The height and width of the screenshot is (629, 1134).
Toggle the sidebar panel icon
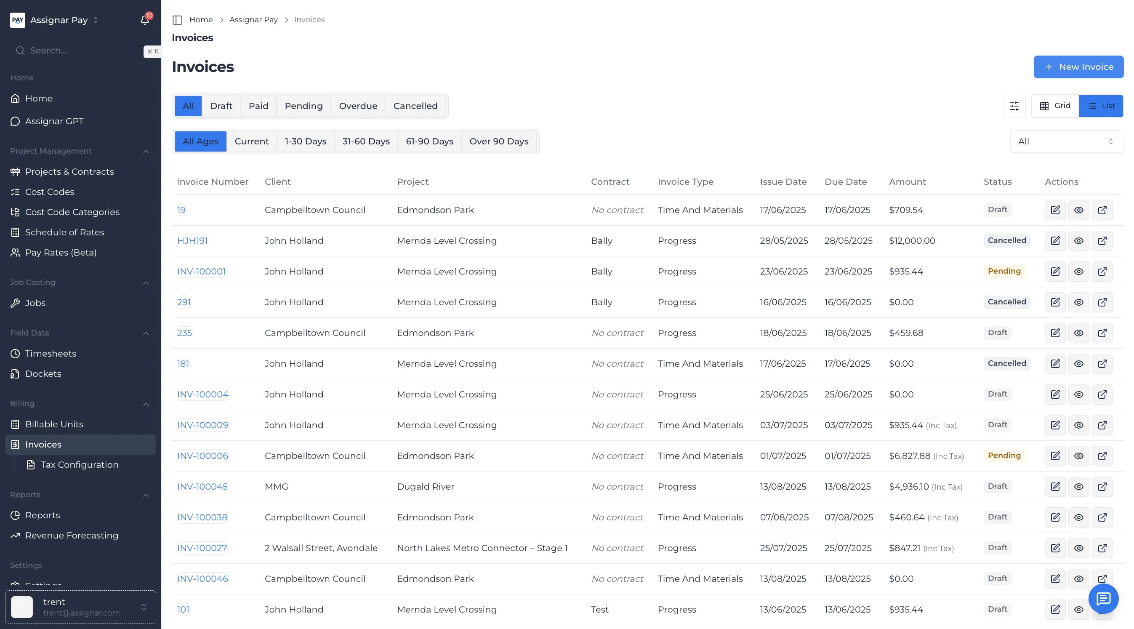coord(177,20)
